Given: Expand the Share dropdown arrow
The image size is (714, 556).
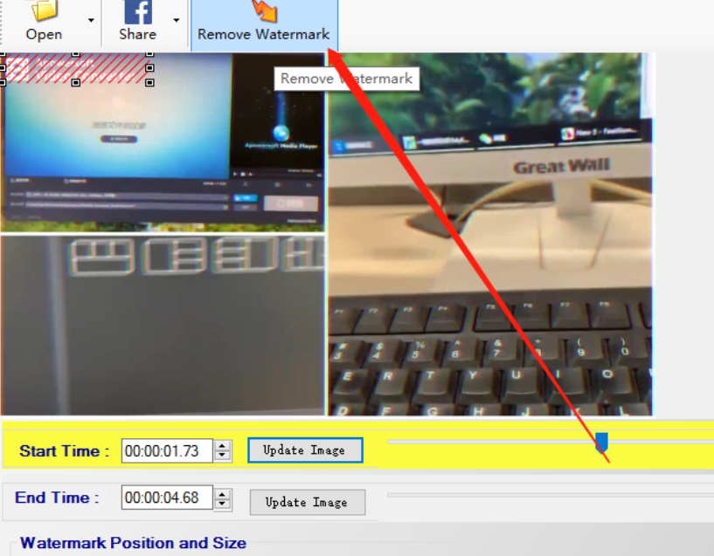Looking at the screenshot, I should point(177,20).
